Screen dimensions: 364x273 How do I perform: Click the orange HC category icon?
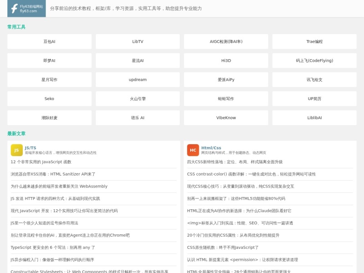193,150
